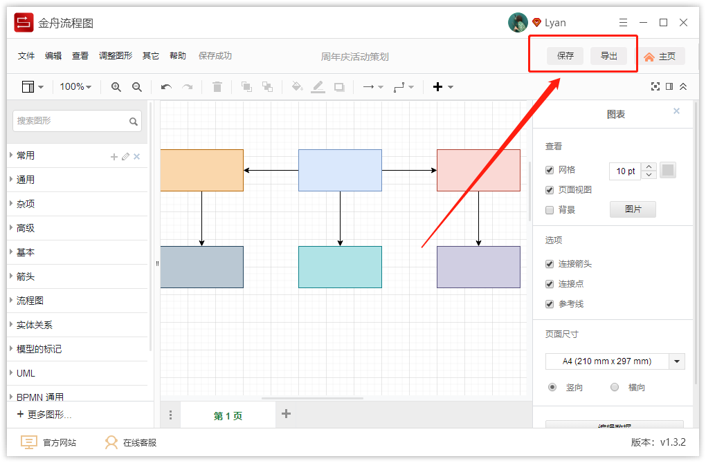The image size is (706, 463).
Task: Click the grid color swatch near 10 pt
Action: tap(667, 170)
